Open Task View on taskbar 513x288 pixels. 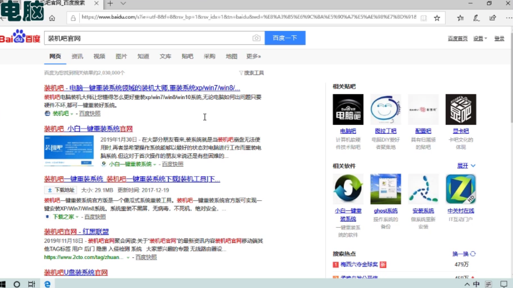(32, 284)
